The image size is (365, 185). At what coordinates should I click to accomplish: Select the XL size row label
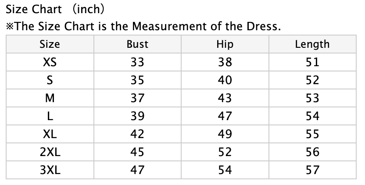tap(50, 134)
